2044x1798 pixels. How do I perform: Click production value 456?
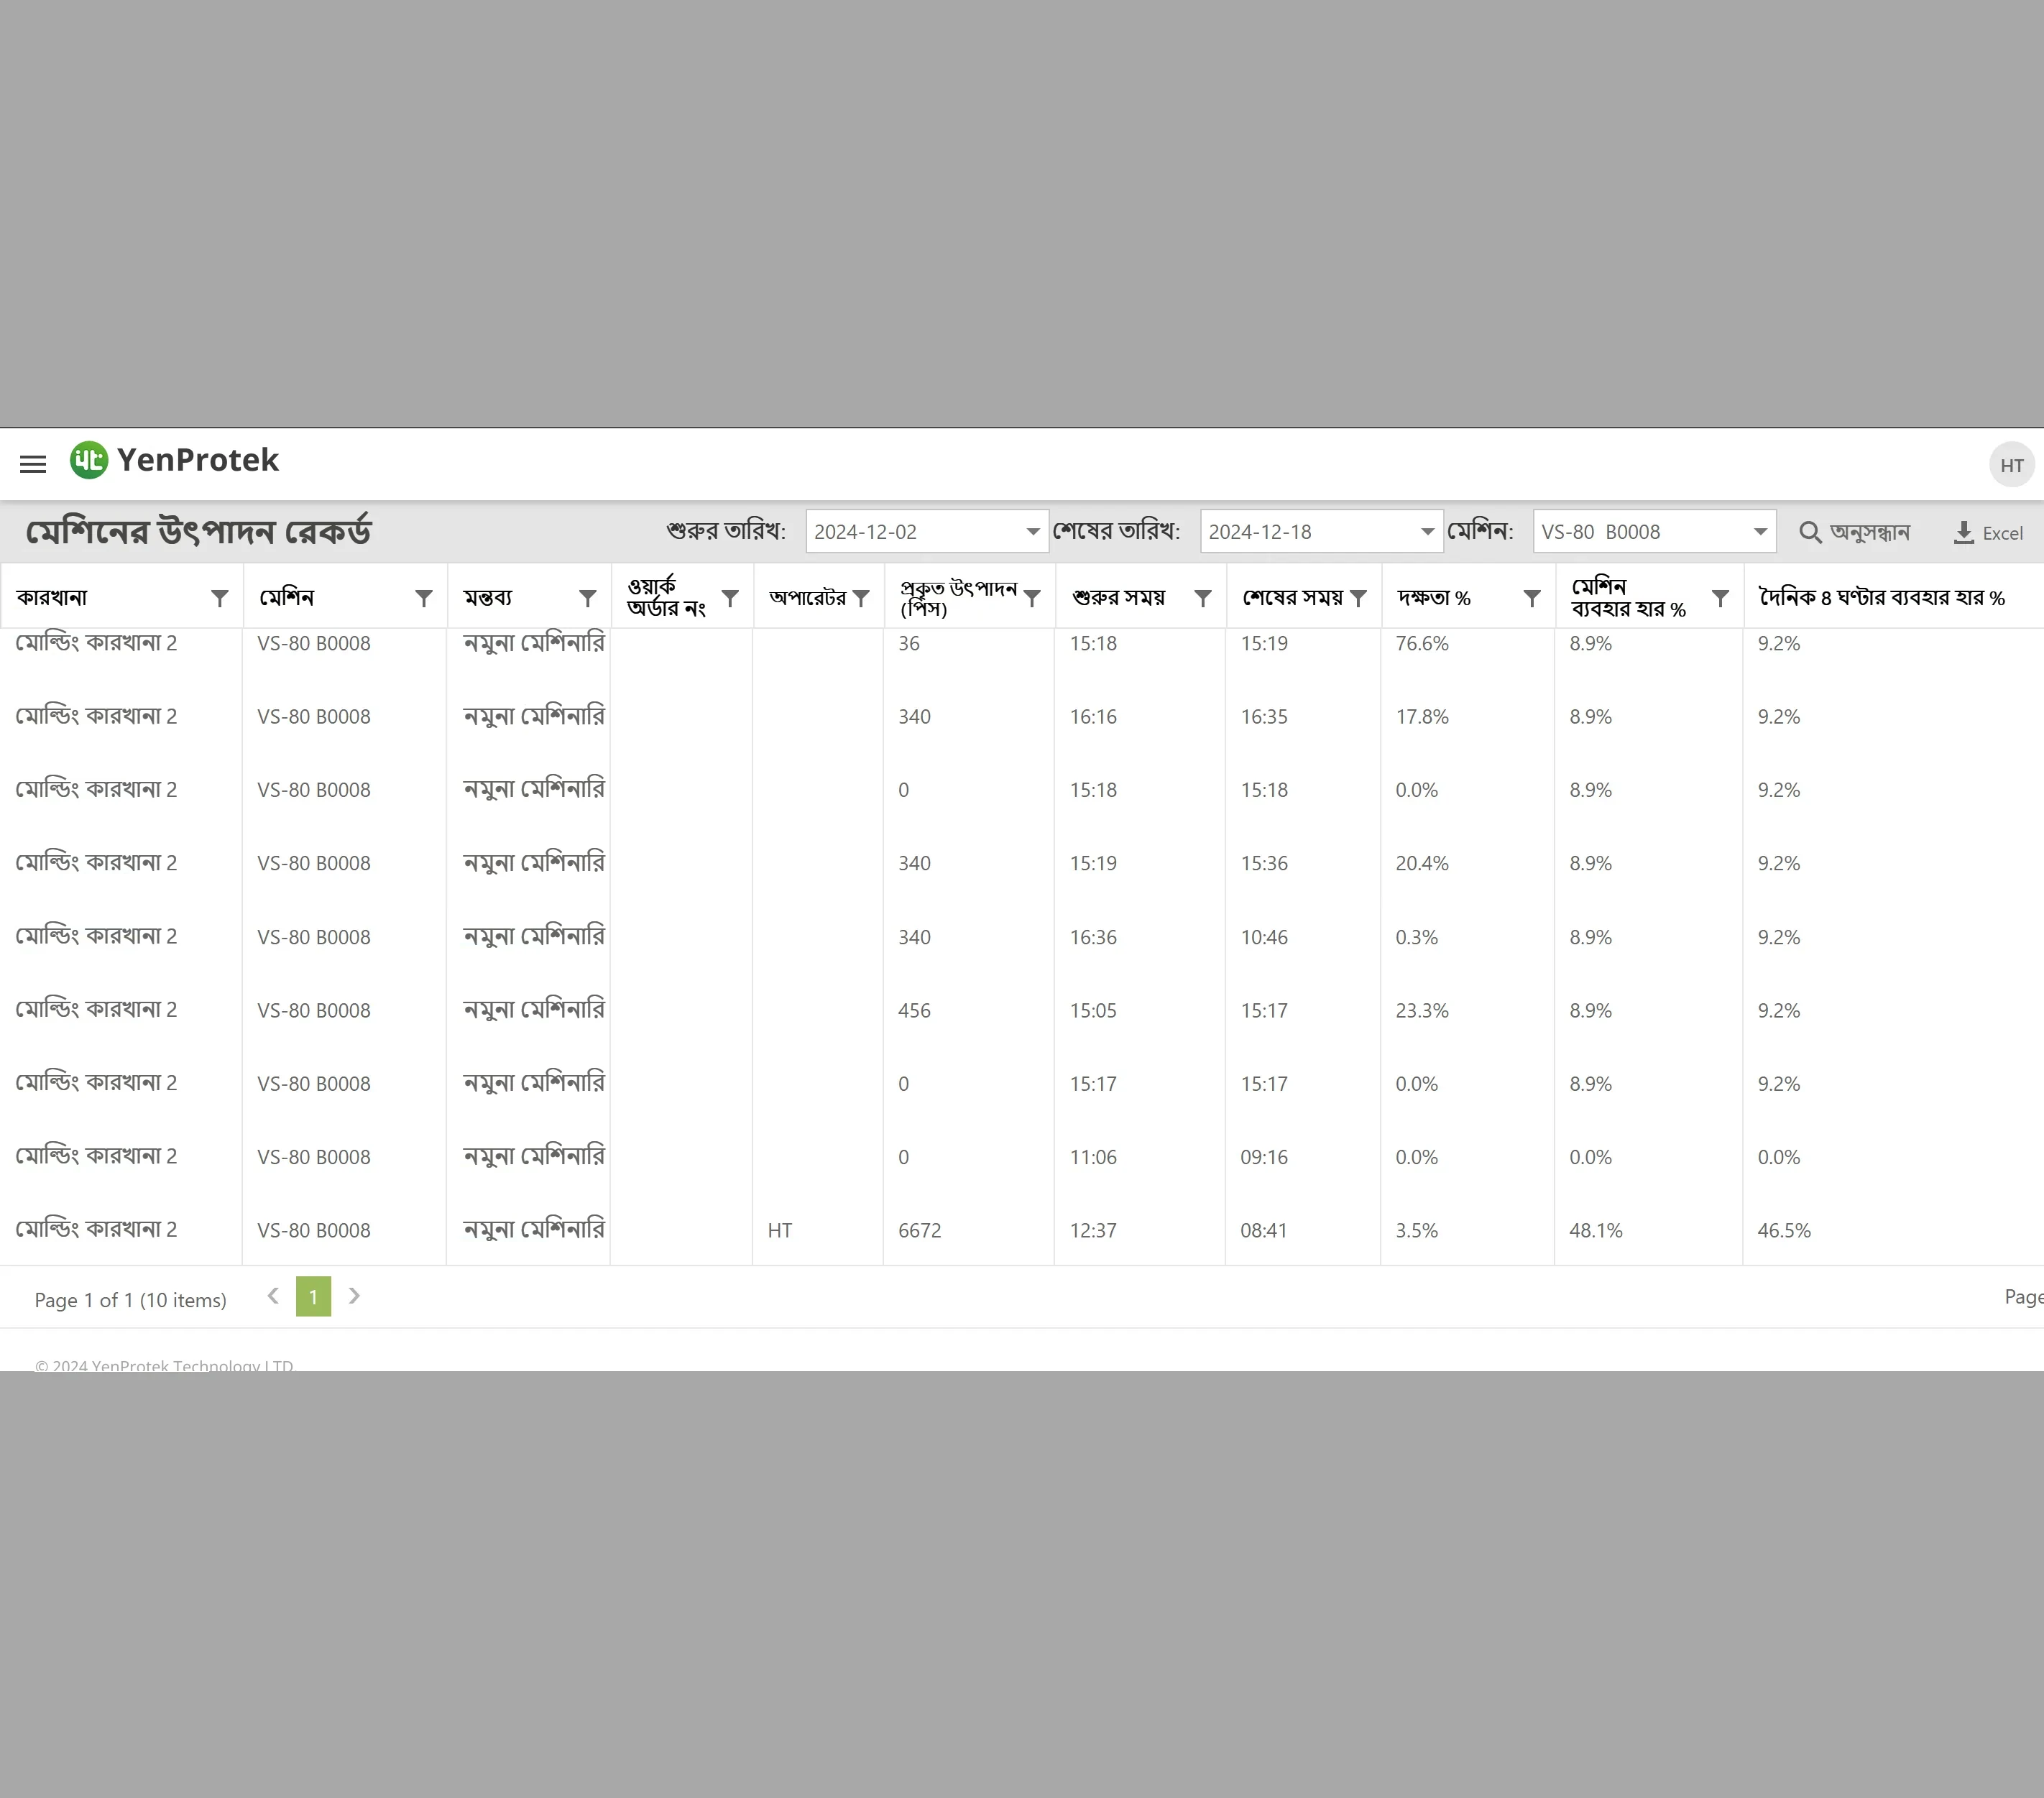914,1011
